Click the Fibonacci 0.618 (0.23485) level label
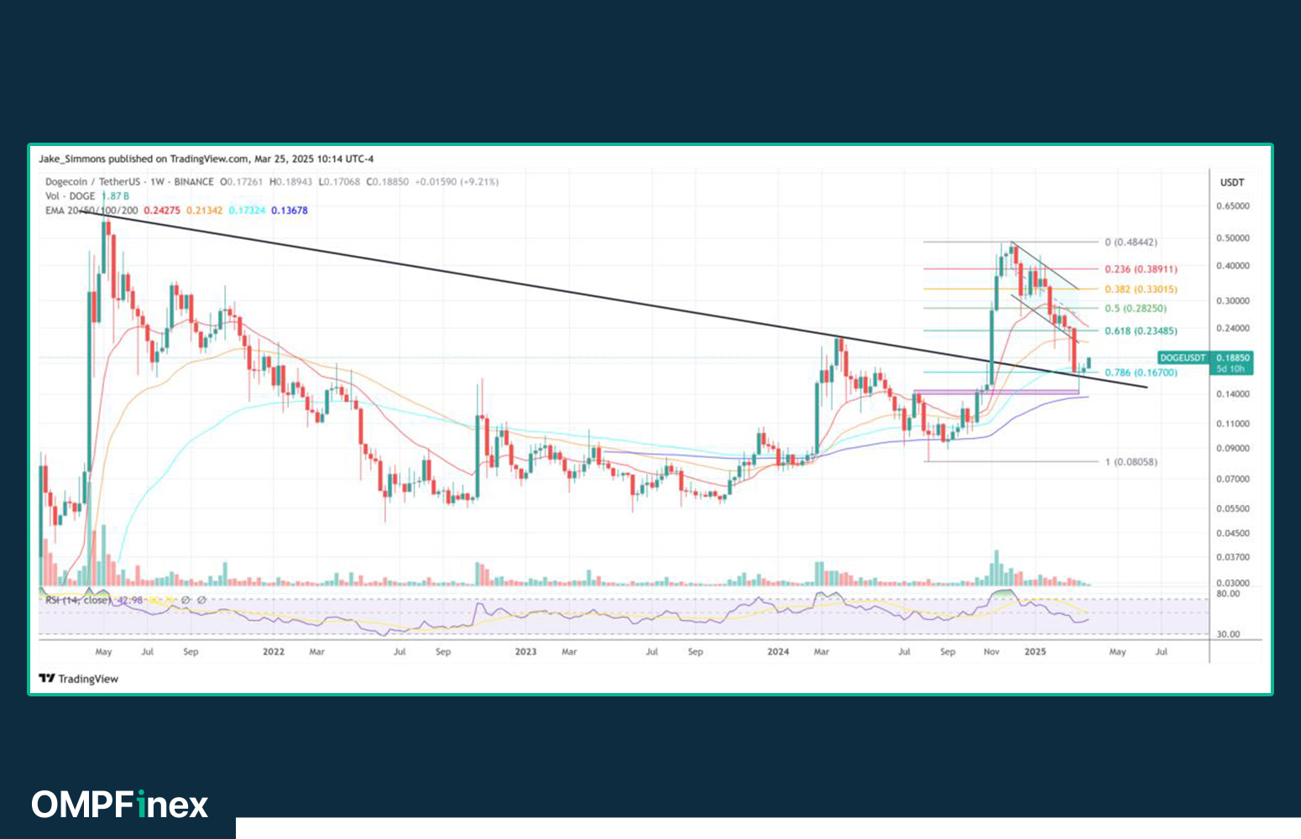This screenshot has height=839, width=1301. click(x=1141, y=331)
